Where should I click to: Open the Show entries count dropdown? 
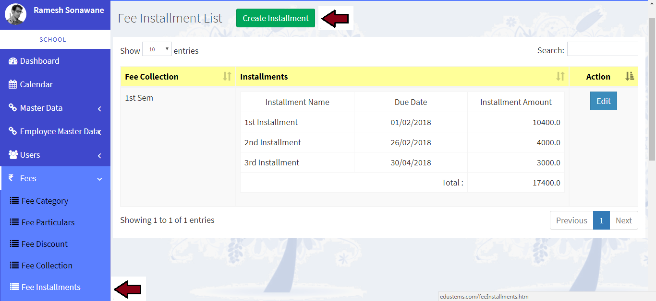pyautogui.click(x=157, y=49)
